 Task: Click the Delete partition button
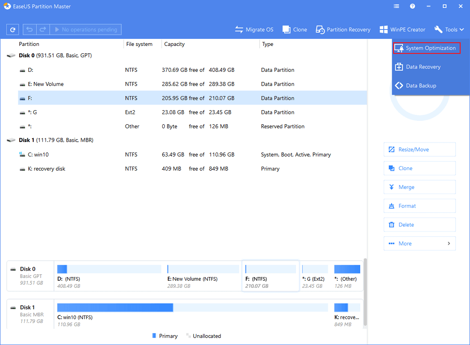(420, 225)
